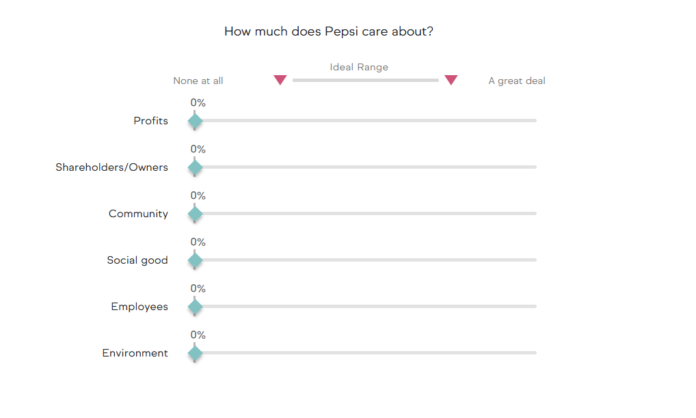Click the Social good slider diamond handle

[195, 260]
